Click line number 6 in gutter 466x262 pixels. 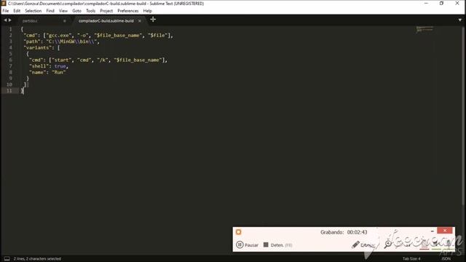(x=10, y=60)
